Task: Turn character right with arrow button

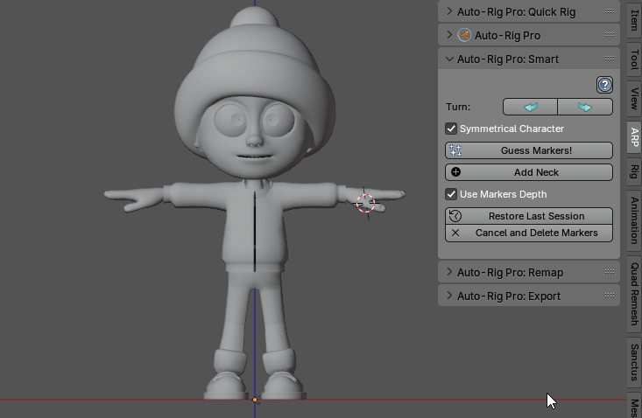Action: (585, 107)
